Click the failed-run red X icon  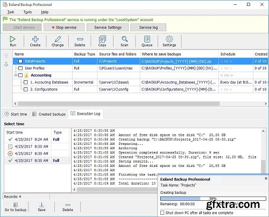(x=10, y=153)
